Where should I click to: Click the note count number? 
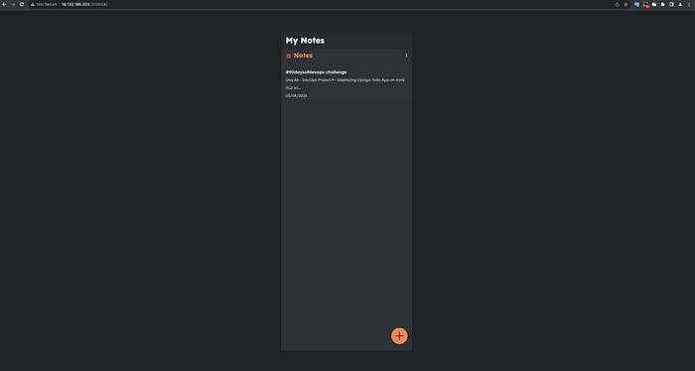406,55
